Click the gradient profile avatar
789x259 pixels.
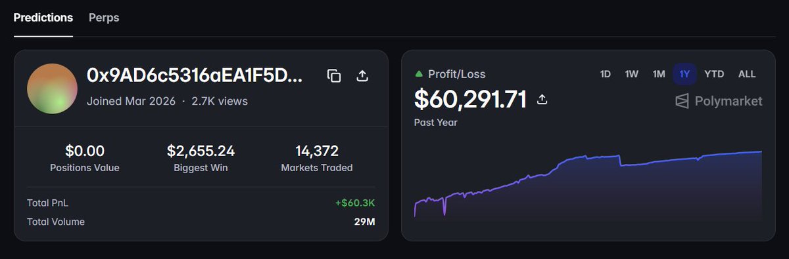[x=52, y=89]
